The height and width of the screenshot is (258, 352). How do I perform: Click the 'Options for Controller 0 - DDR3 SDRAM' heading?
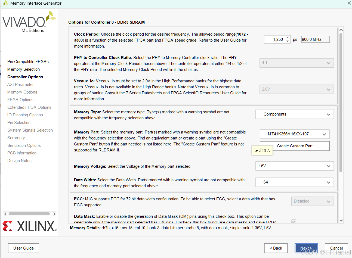[x=106, y=22]
